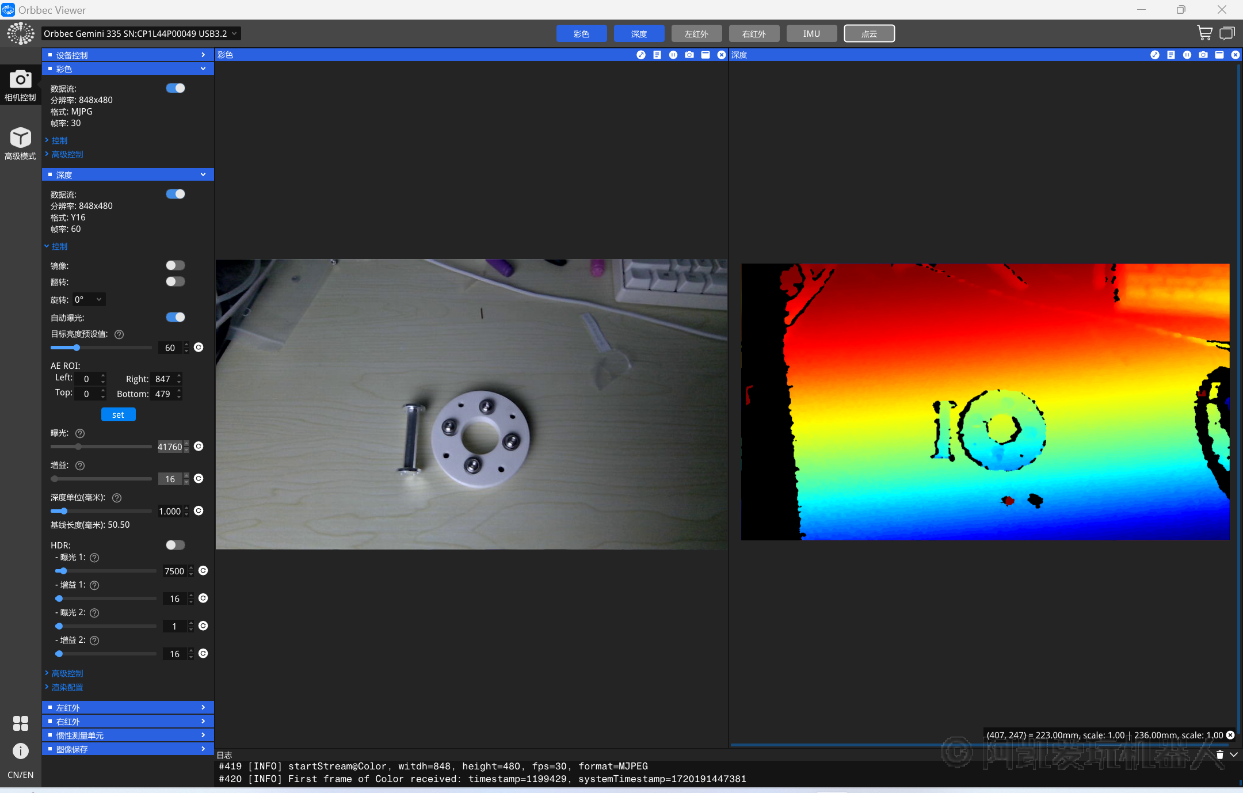This screenshot has height=793, width=1243.
Task: Open 渲染配置 render settings link
Action: coord(67,687)
